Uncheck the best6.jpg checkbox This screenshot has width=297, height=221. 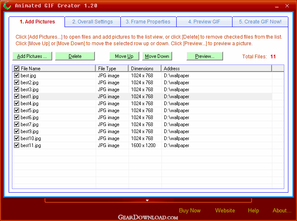click(x=17, y=117)
